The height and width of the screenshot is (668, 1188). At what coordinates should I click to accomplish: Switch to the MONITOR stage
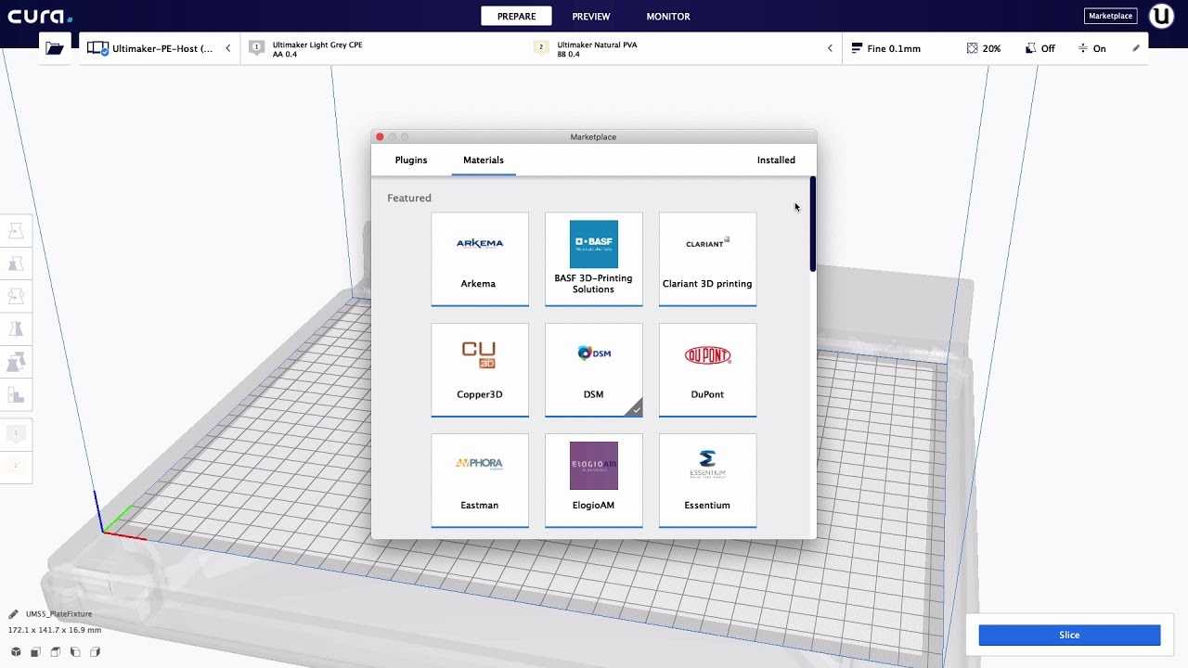tap(668, 16)
